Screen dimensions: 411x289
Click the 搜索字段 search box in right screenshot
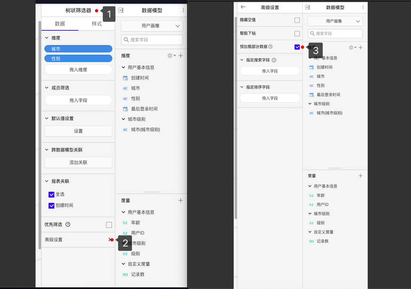pos(335,34)
